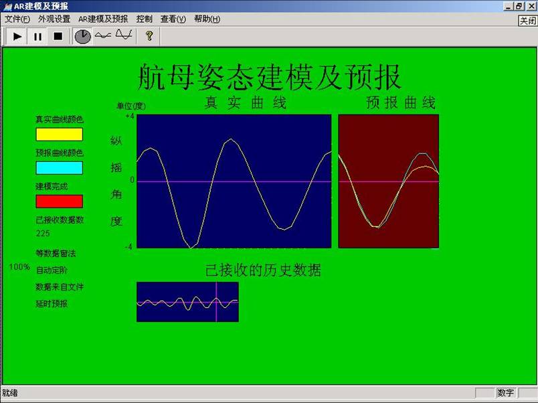Open the 文件(F) menu
The image size is (538, 403).
tap(17, 19)
